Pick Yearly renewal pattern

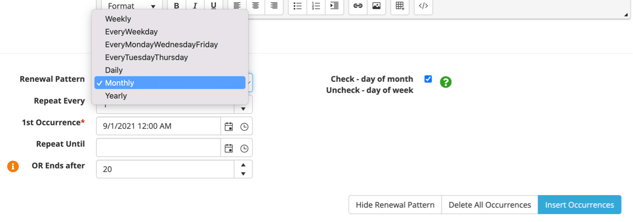click(x=170, y=96)
